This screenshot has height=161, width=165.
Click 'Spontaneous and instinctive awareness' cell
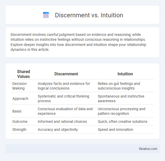[121, 99]
